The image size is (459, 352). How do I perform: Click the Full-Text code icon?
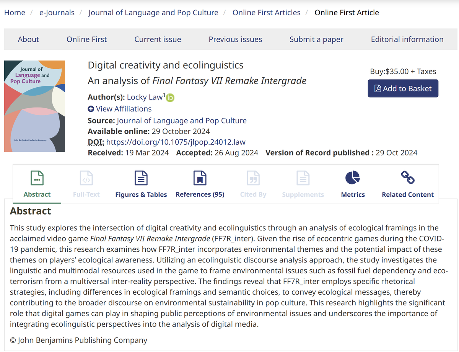pyautogui.click(x=86, y=178)
